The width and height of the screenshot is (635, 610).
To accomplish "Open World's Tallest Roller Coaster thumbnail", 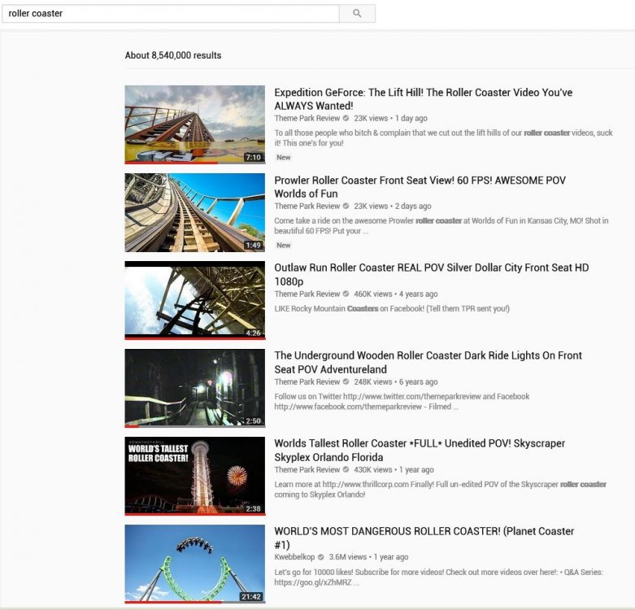I will coord(195,476).
